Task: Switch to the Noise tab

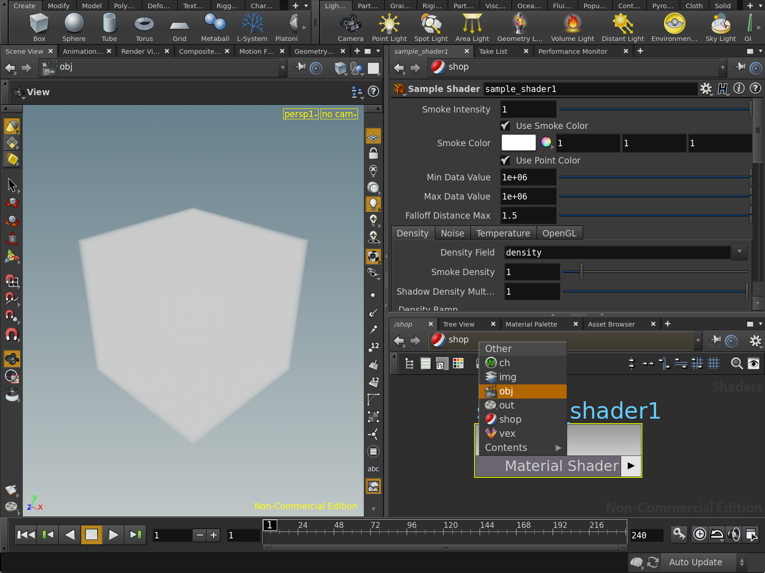Action: pos(452,233)
